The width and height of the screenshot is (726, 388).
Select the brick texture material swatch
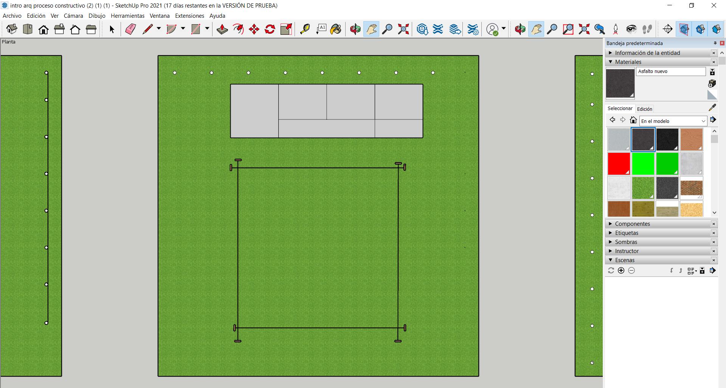(692, 188)
